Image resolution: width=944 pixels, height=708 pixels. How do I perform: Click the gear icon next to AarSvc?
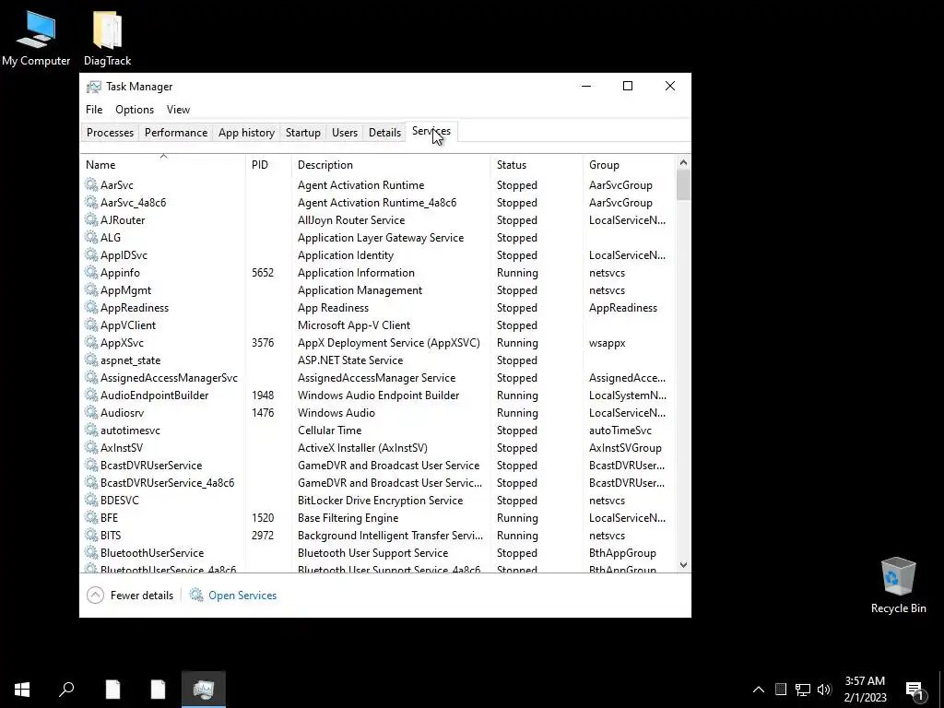pyautogui.click(x=91, y=184)
